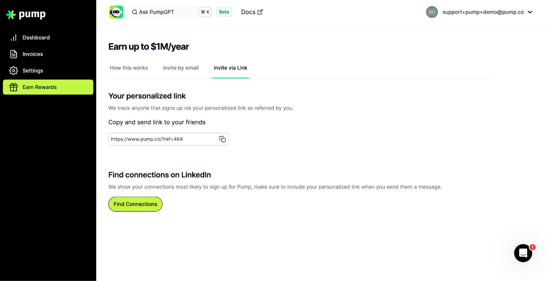Switch to Invite by email tab
551x281 pixels.
pos(181,68)
